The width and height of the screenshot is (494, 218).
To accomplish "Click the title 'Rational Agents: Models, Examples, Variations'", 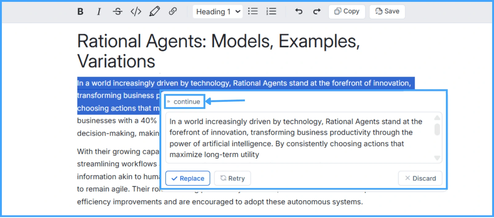I will click(218, 51).
